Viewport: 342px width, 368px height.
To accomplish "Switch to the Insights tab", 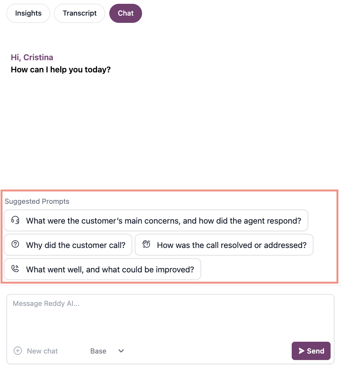I will (x=28, y=13).
